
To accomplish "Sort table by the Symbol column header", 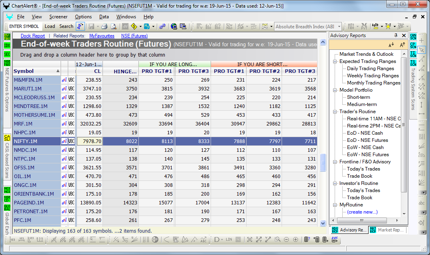I will 37,71.
